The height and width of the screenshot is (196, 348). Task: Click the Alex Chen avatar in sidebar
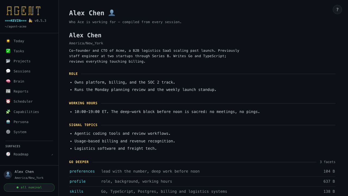8,175
